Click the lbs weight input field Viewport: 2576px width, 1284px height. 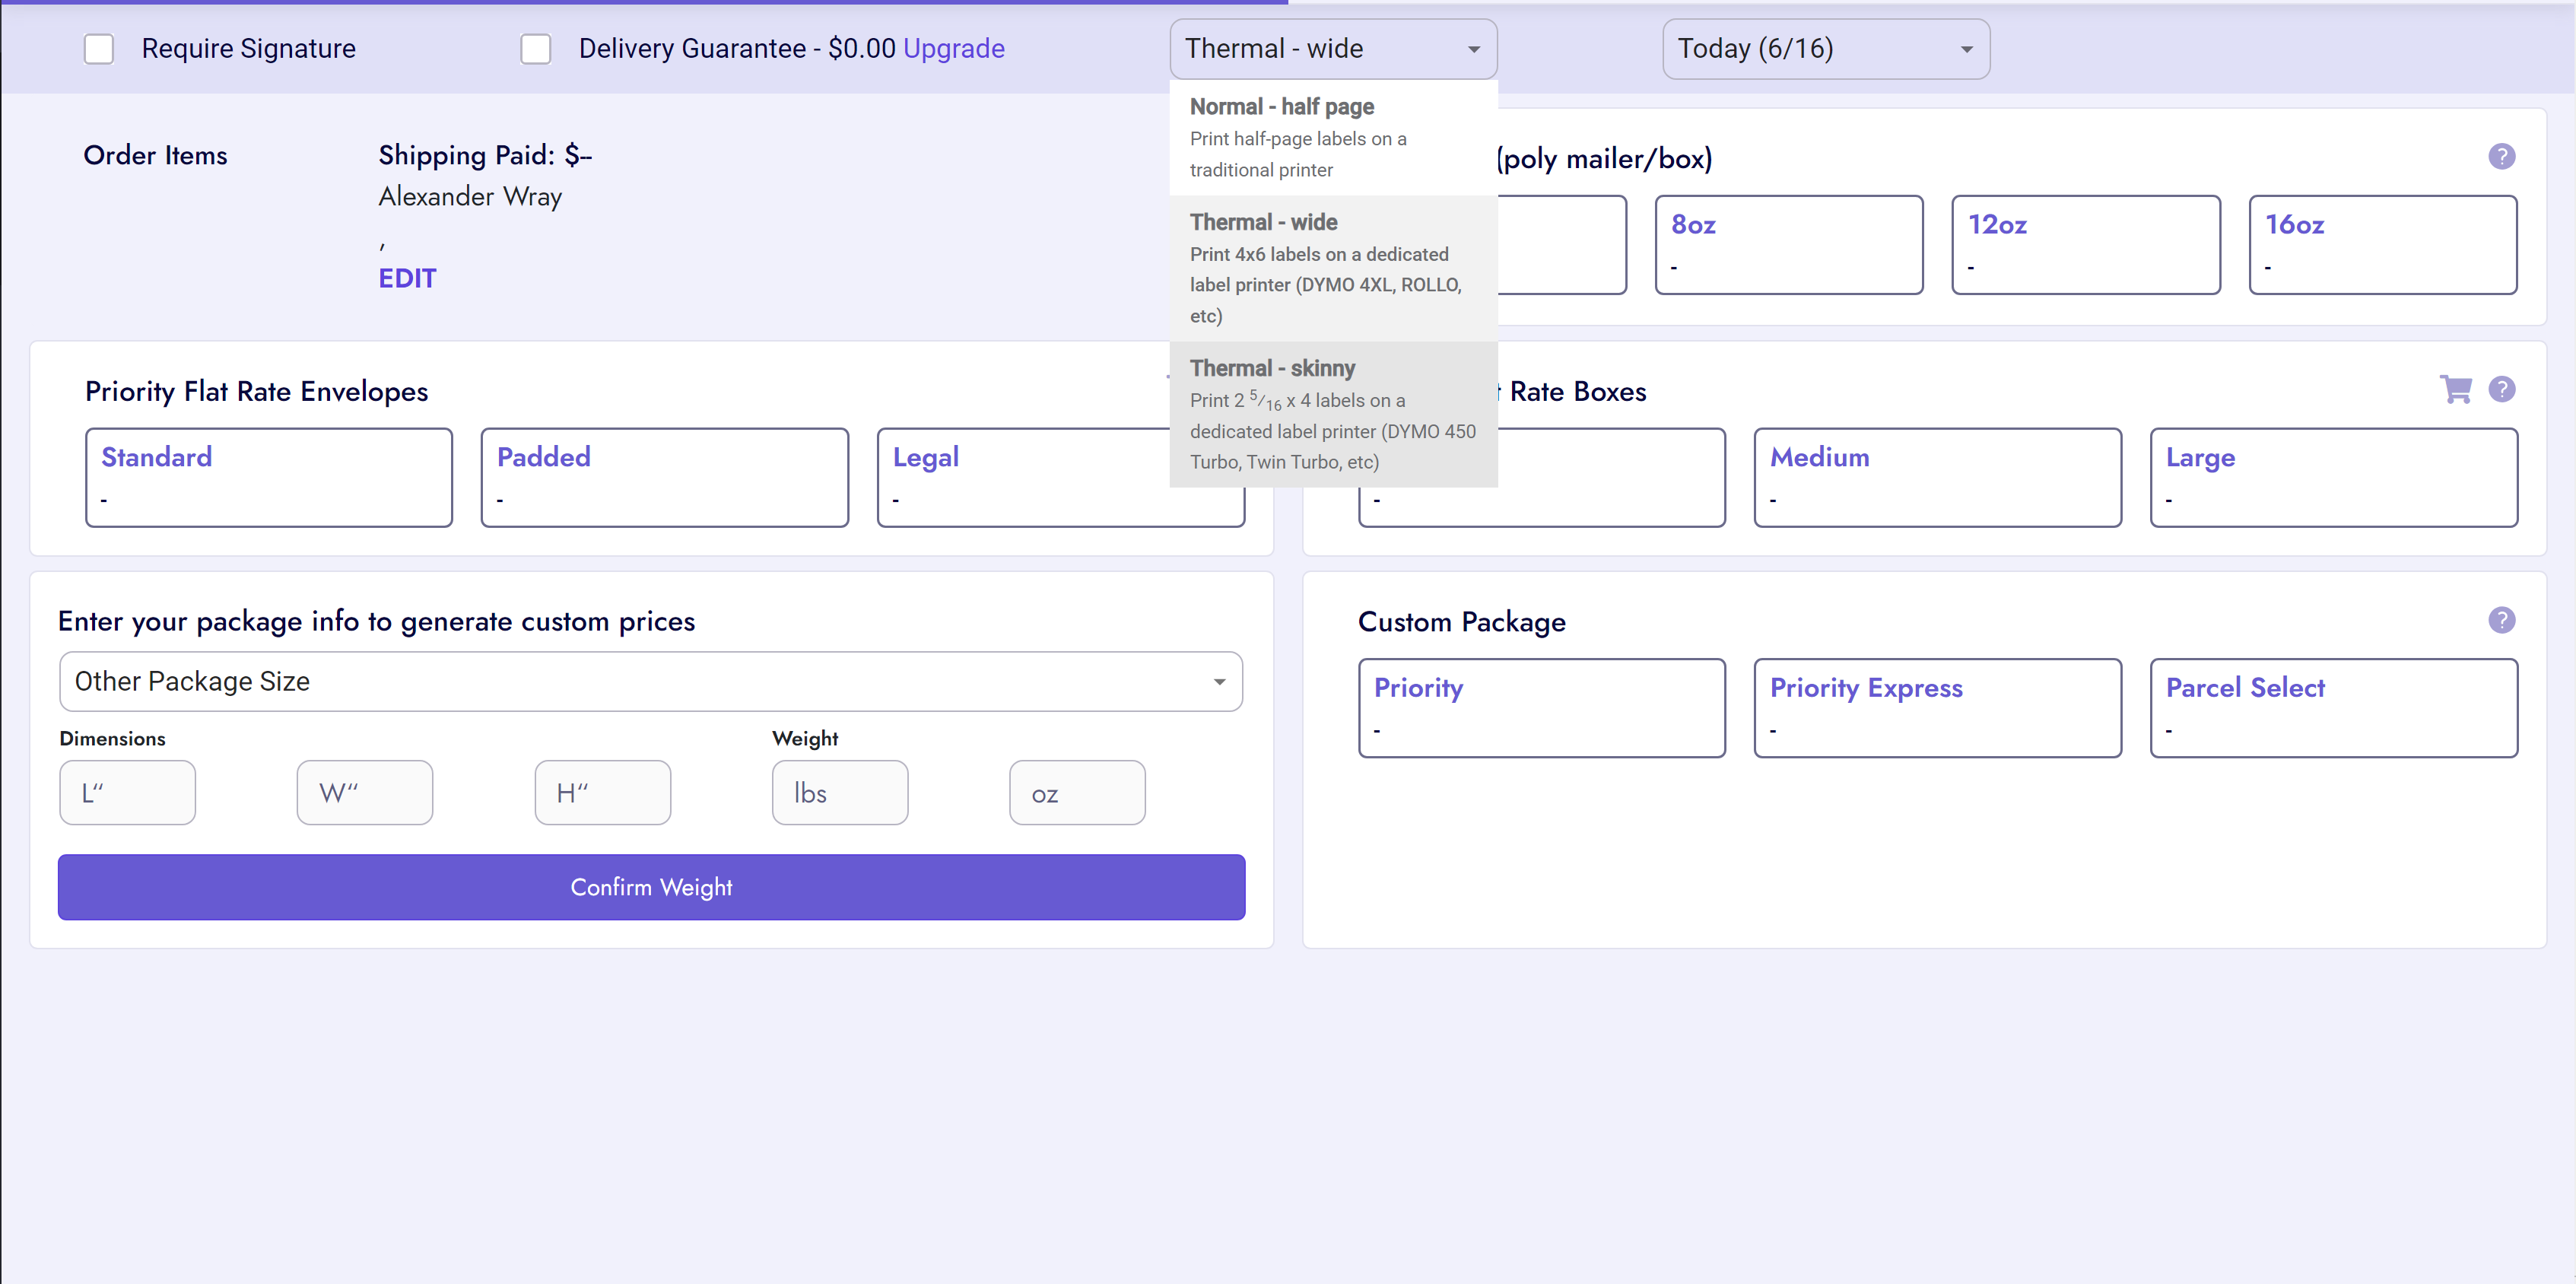tap(839, 793)
